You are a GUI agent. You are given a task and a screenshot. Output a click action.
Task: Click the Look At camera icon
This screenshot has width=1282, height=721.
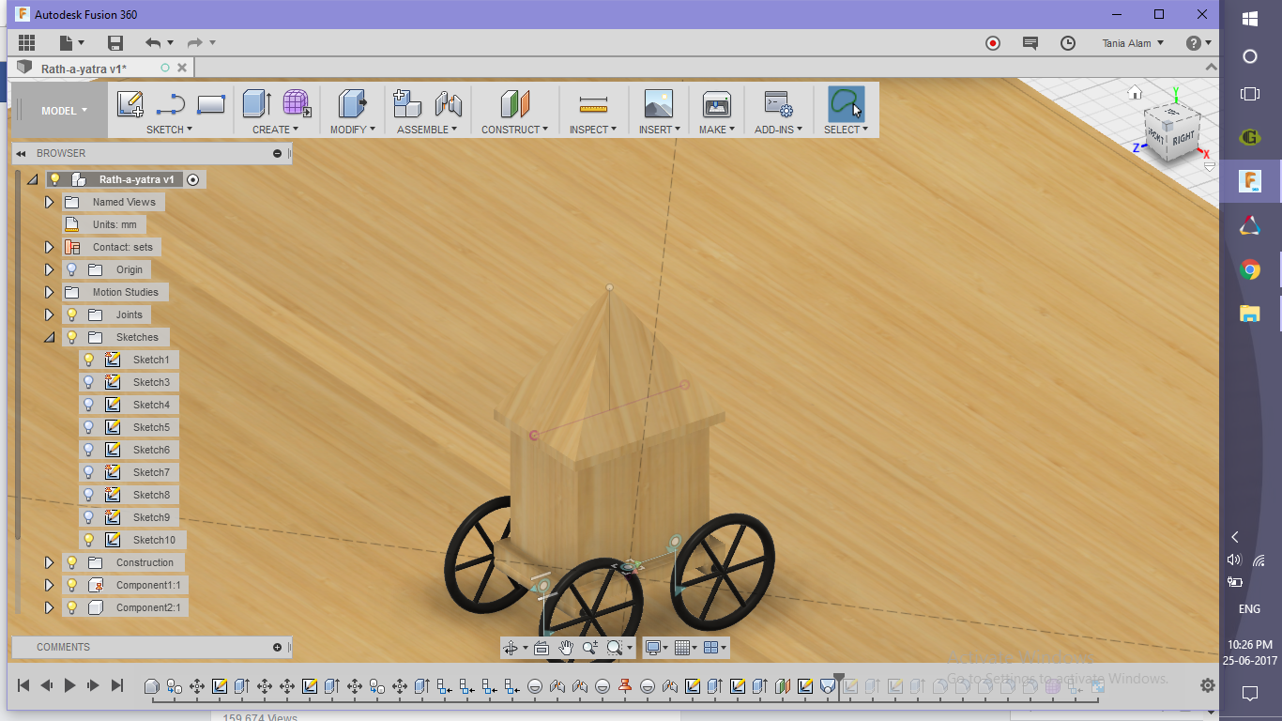(x=542, y=647)
